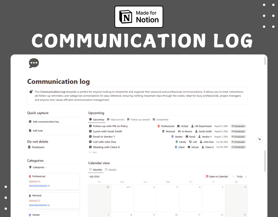Expand the Categories view dropdown

coord(38,167)
